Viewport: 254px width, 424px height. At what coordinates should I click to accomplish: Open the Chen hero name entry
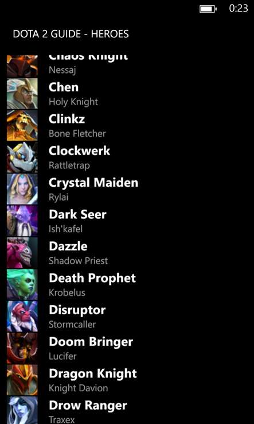(64, 87)
